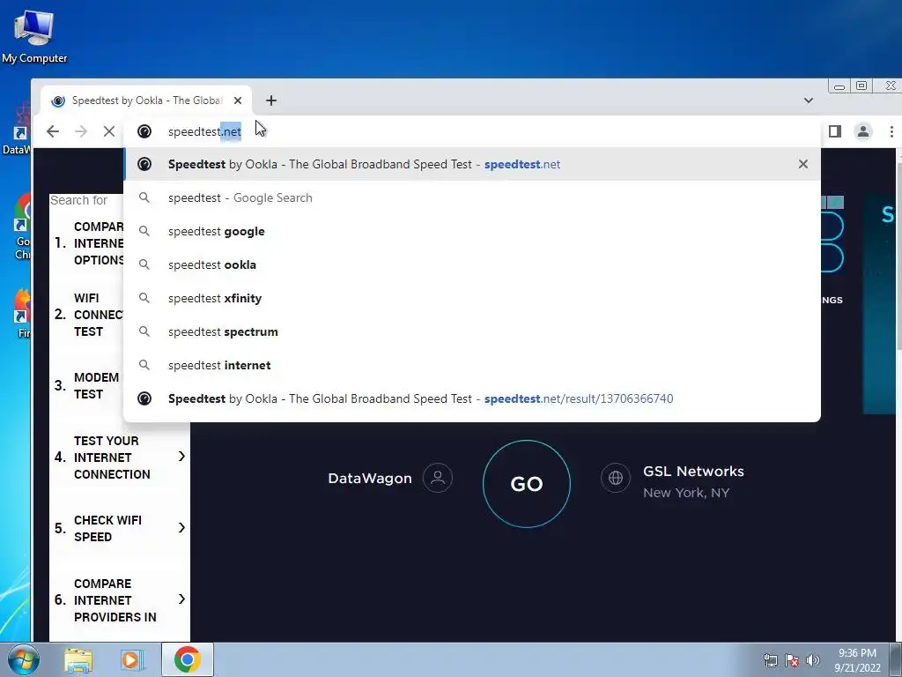Viewport: 902px width, 677px height.
Task: Open the taskbar clock showing 9:36 PM
Action: tap(857, 660)
